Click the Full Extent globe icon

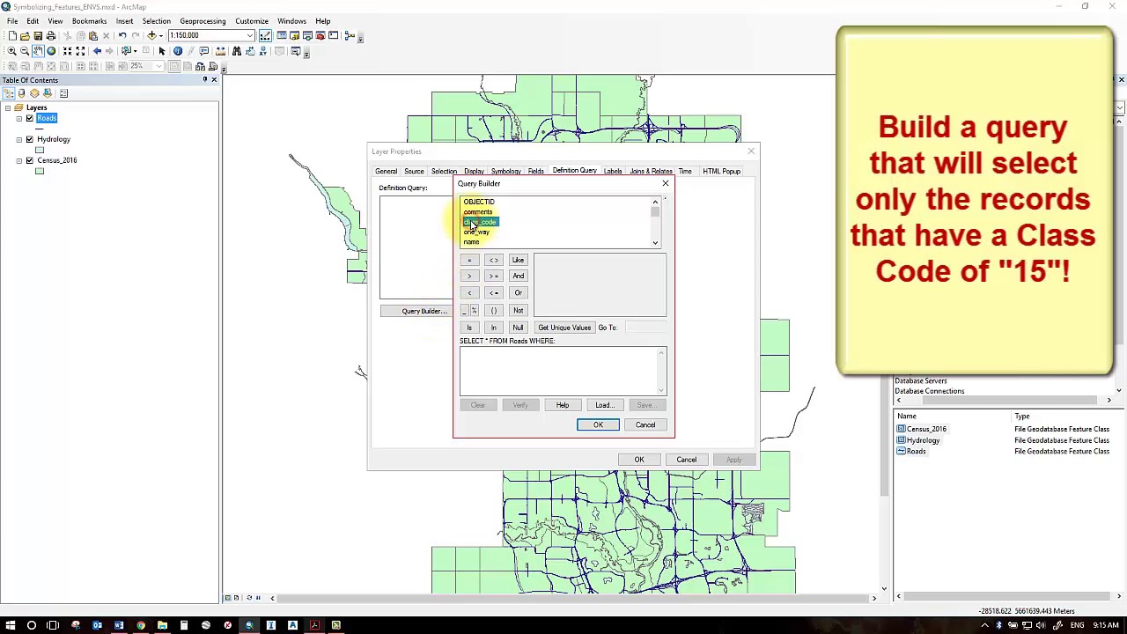pyautogui.click(x=51, y=51)
